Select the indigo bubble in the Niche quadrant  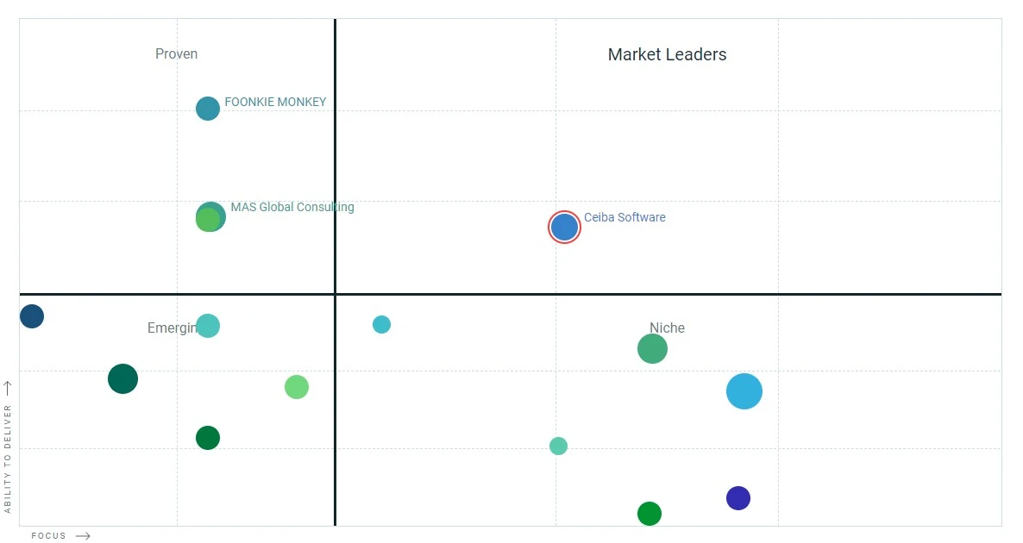(737, 498)
